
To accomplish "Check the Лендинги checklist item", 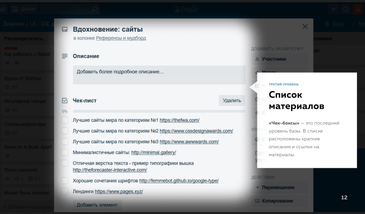I will tap(65, 191).
